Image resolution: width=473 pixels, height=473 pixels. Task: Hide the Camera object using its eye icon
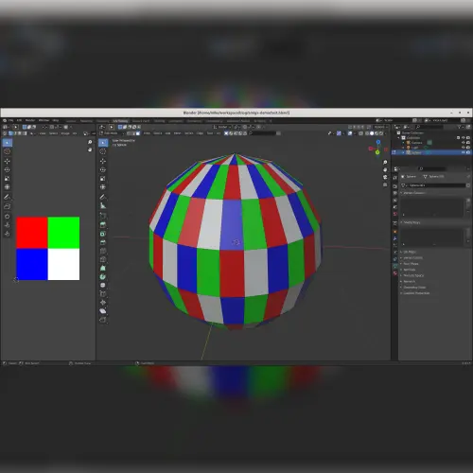[x=464, y=143]
